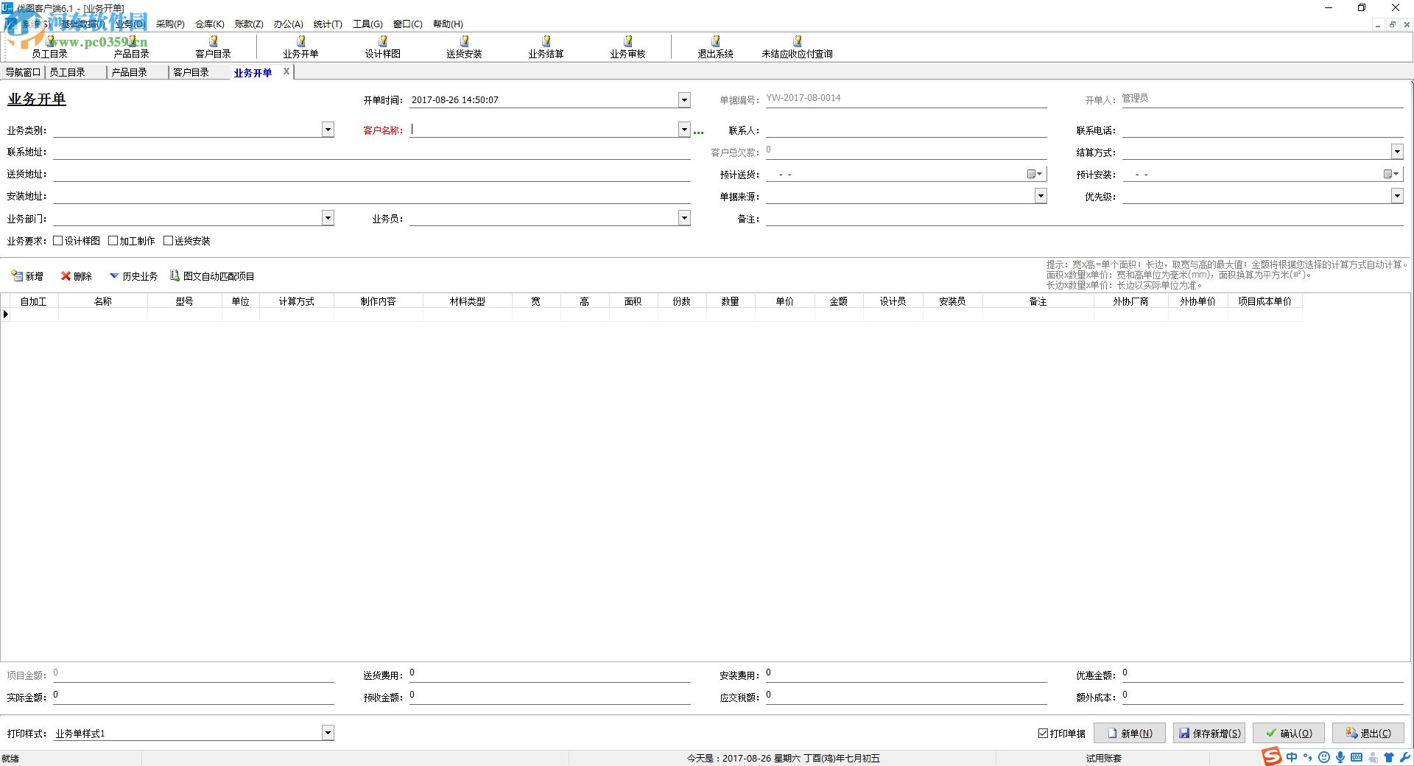
Task: Enable the 加工制作 checkbox
Action: pyautogui.click(x=113, y=241)
